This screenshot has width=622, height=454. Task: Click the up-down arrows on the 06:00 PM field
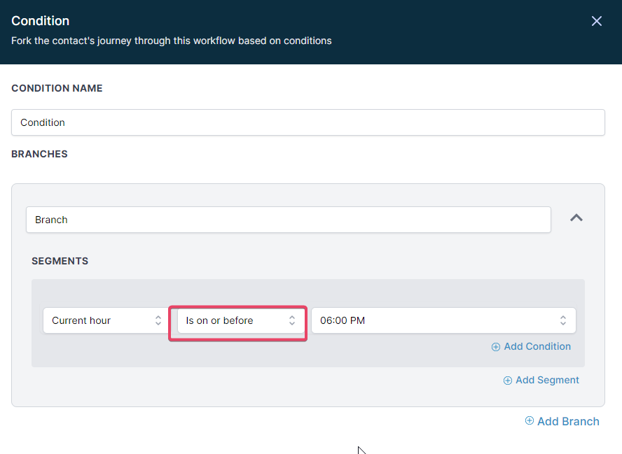[x=562, y=320]
